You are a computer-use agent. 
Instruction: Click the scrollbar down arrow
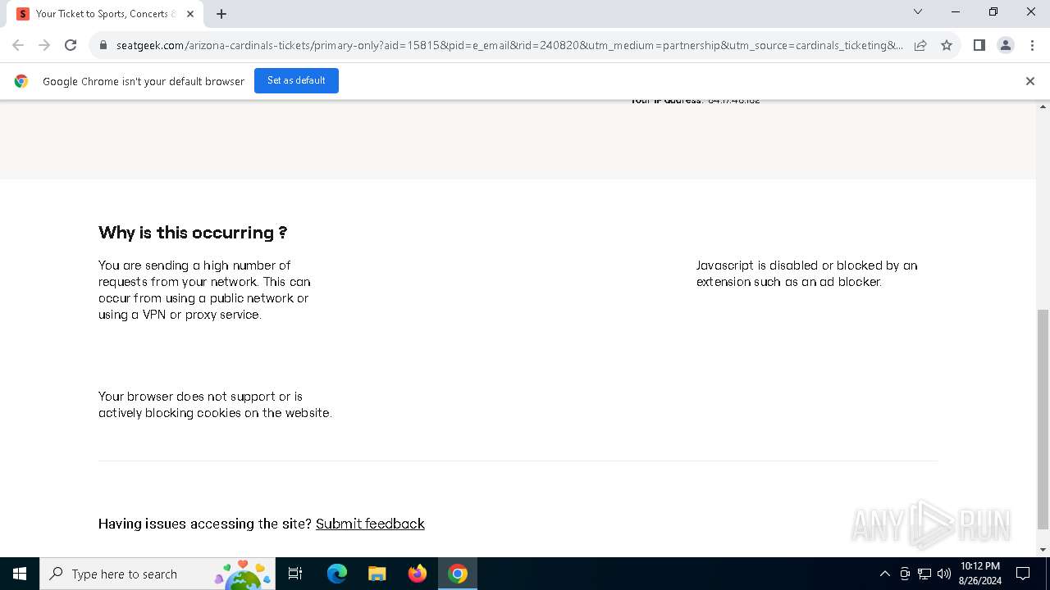1043,550
